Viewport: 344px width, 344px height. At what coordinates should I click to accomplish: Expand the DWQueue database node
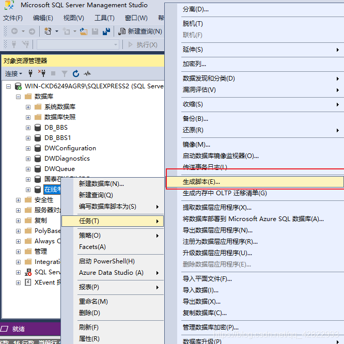pos(28,169)
